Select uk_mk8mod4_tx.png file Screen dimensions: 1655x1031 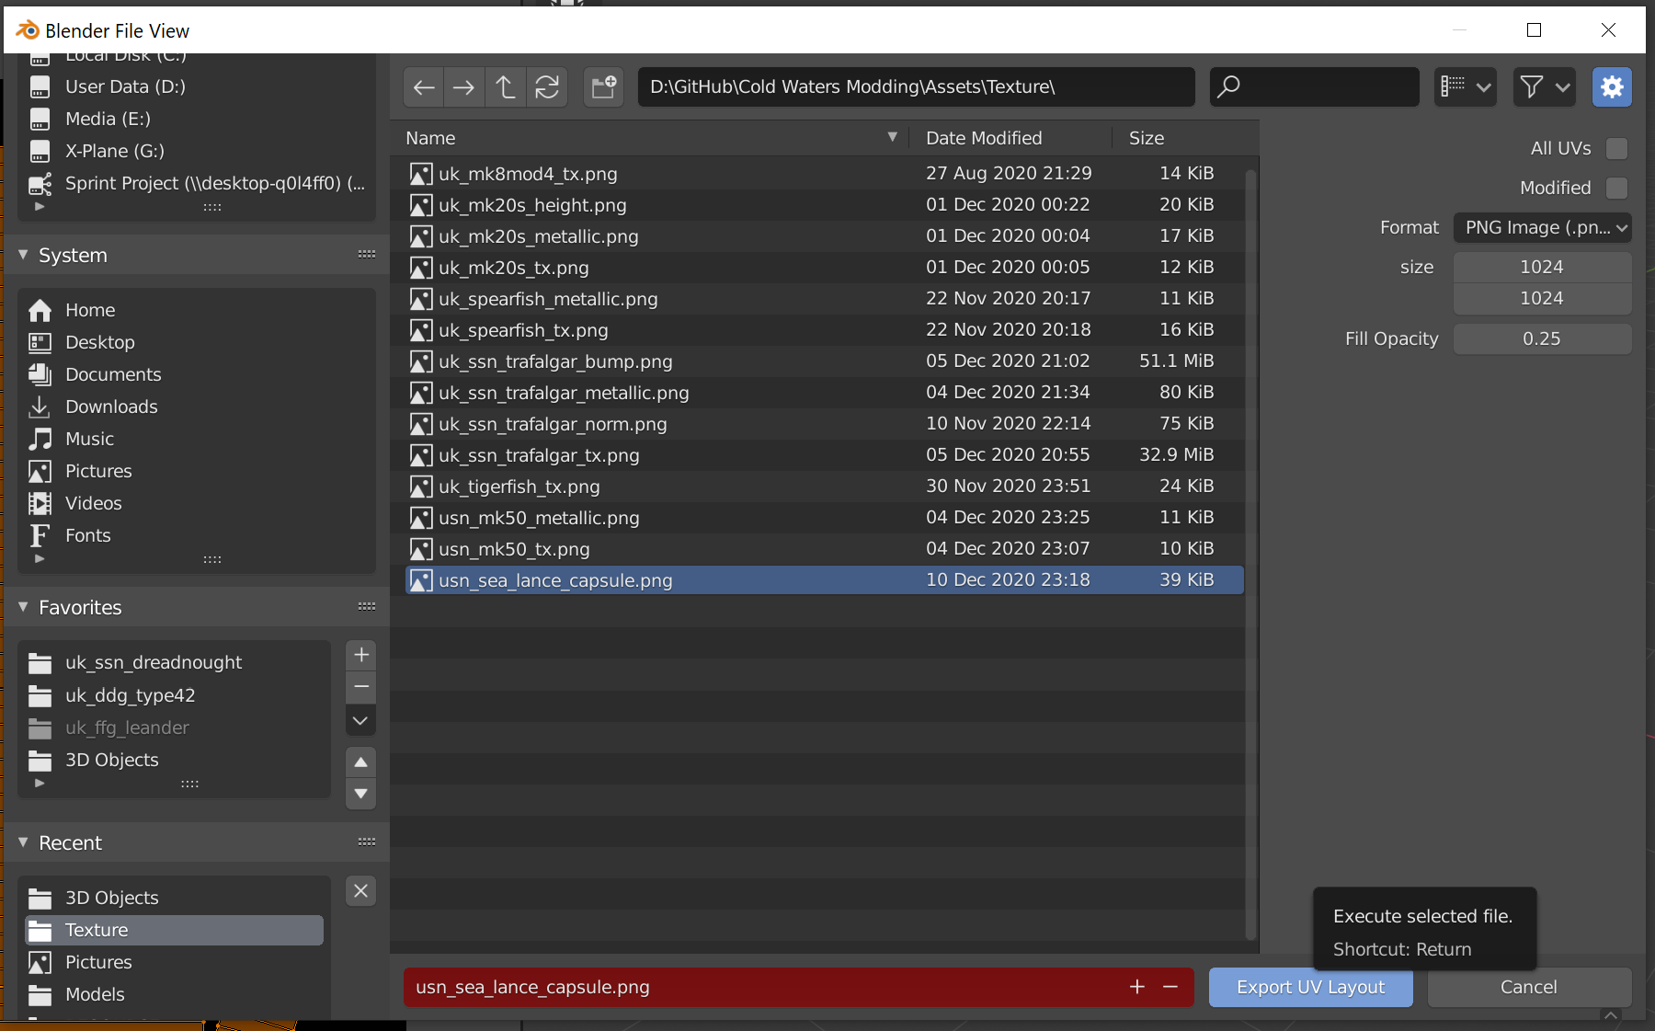click(824, 174)
